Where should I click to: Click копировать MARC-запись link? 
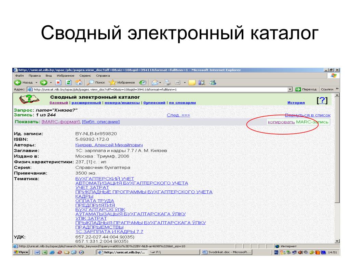[298, 122]
